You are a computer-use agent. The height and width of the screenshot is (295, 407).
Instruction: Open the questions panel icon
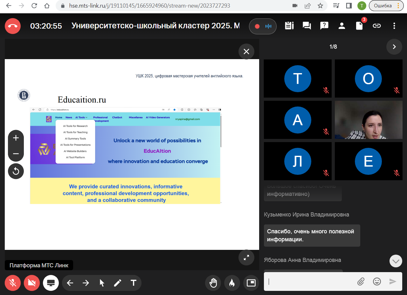pyautogui.click(x=324, y=26)
